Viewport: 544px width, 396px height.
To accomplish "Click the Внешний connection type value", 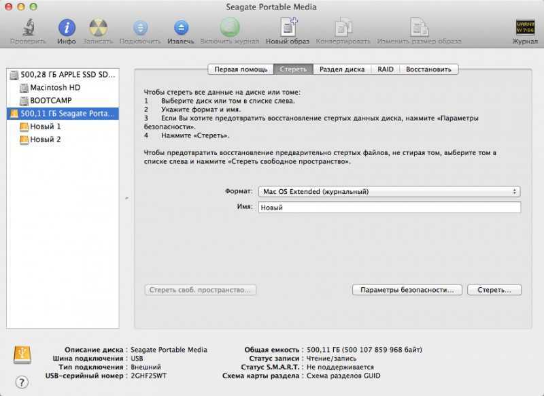I will tap(146, 367).
